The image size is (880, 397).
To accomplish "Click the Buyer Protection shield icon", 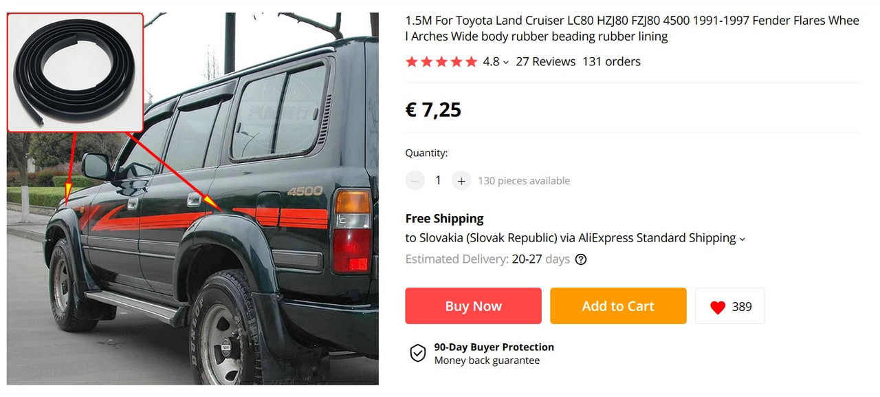I will pyautogui.click(x=418, y=354).
